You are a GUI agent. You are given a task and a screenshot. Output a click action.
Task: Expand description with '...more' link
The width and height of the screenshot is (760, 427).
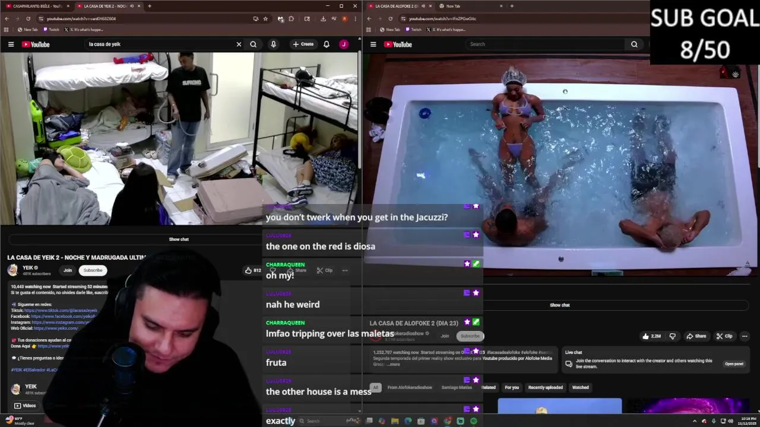click(394, 364)
